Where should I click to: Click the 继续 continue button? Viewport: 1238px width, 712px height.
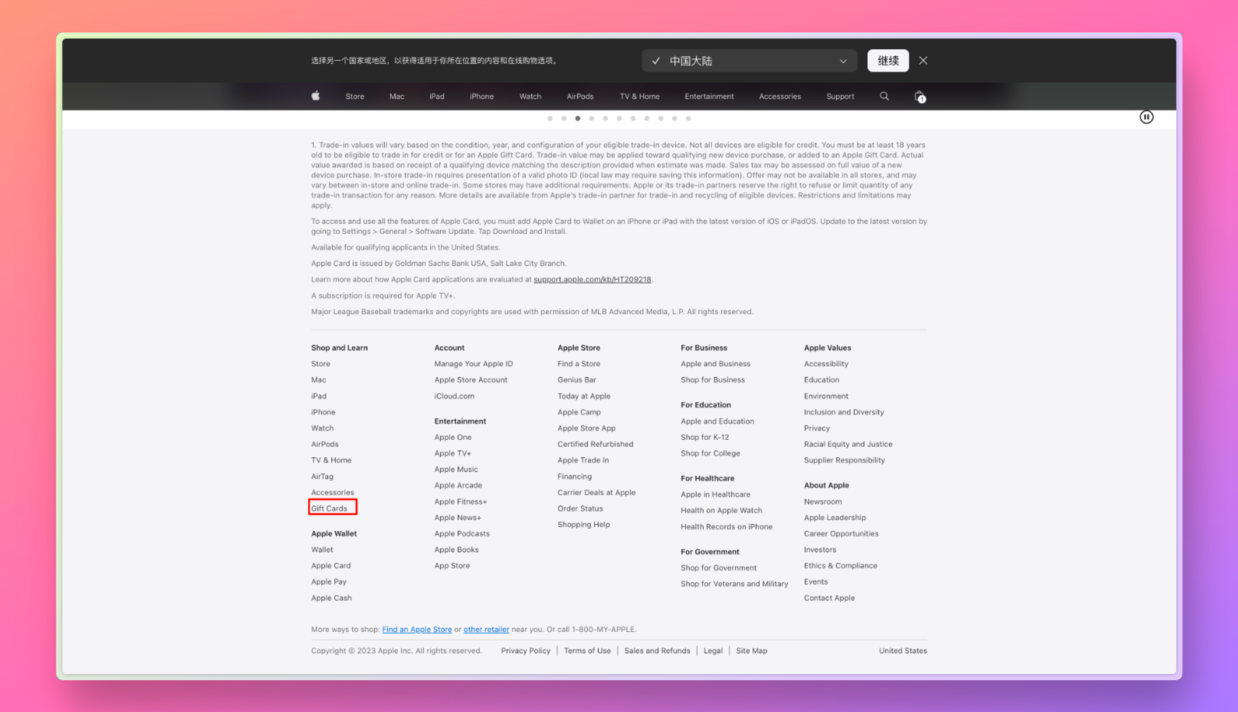coord(888,61)
